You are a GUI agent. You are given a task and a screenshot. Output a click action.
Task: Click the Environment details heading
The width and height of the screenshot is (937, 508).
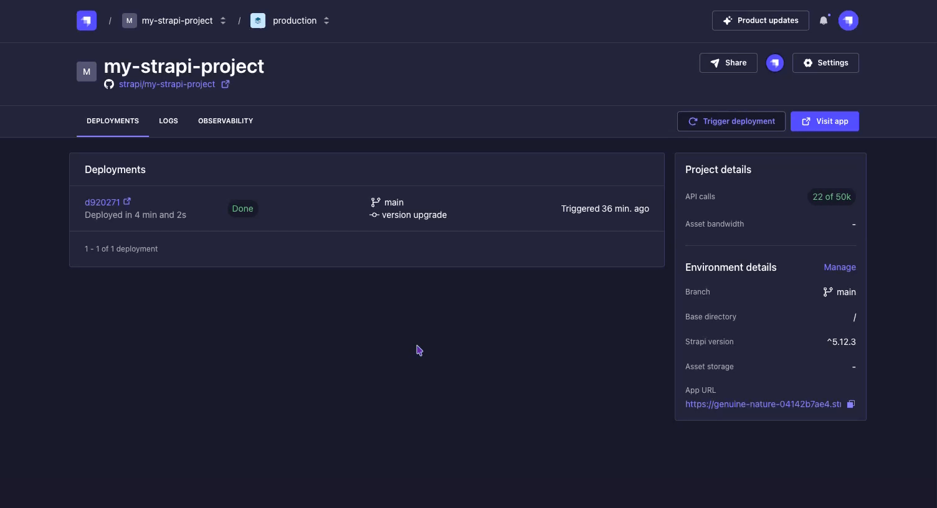pos(731,267)
